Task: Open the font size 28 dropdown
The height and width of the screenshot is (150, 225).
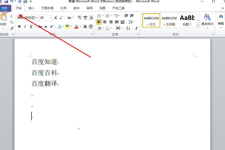Action: (x=51, y=18)
